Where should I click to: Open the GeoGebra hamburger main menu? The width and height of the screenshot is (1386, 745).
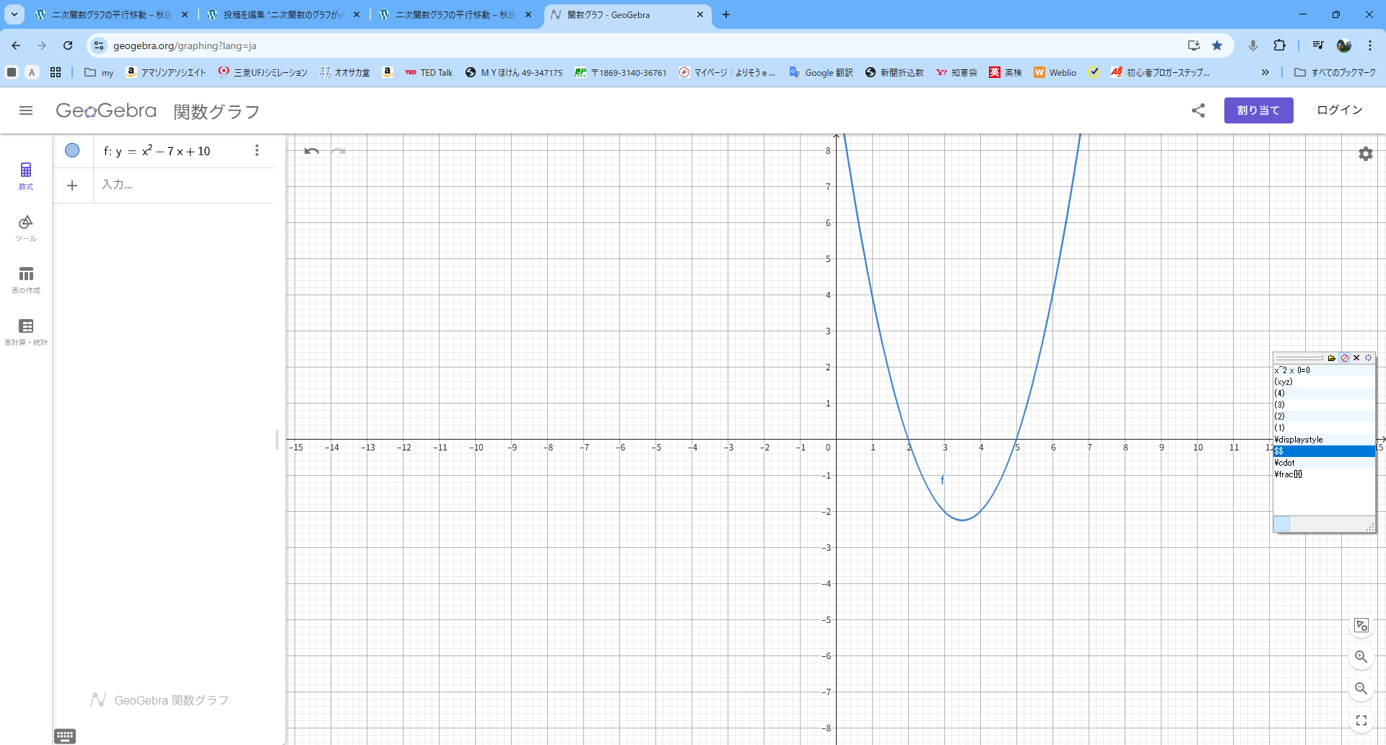click(26, 110)
